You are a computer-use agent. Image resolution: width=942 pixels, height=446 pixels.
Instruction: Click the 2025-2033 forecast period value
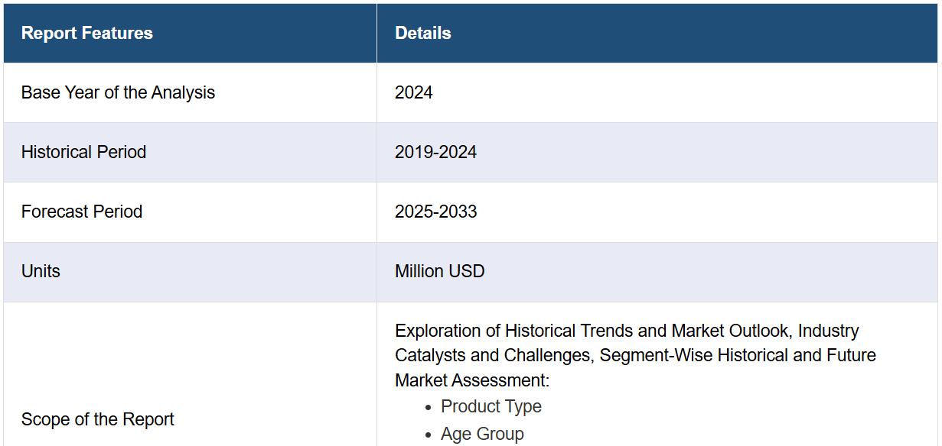click(x=435, y=212)
